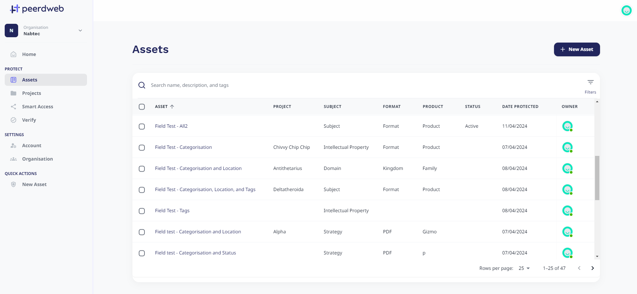Select checkbox for Alpha project row
The height and width of the screenshot is (294, 637).
pos(142,232)
